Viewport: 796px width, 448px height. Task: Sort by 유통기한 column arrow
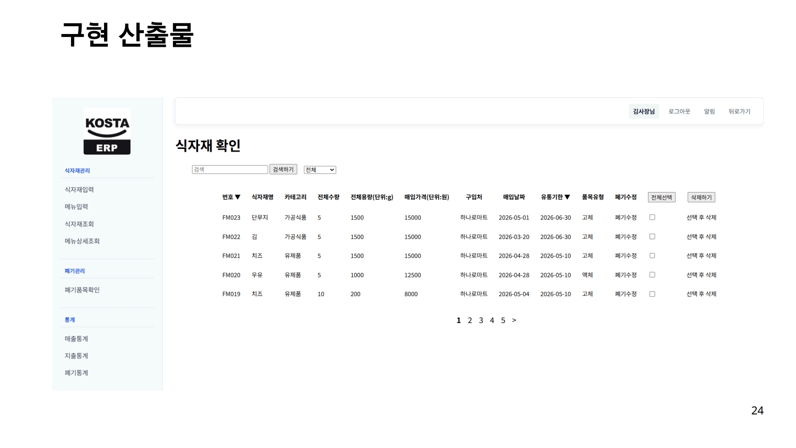[567, 197]
